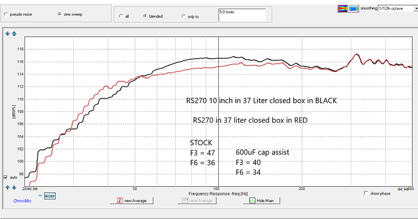The width and height of the screenshot is (418, 219).
Task: Open the smoothing 1/12th octave dropdown
Action: point(416,8)
